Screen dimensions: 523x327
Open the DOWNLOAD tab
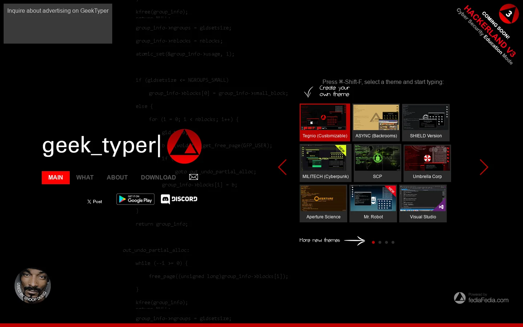(x=158, y=178)
